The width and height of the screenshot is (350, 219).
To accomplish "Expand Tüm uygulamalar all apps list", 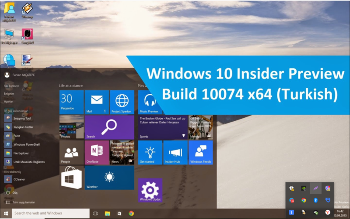I will coord(20,202).
